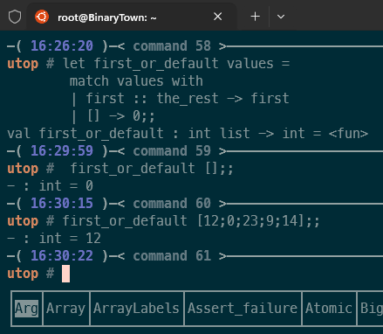Click the utop label on the last prompt

[x=23, y=274]
